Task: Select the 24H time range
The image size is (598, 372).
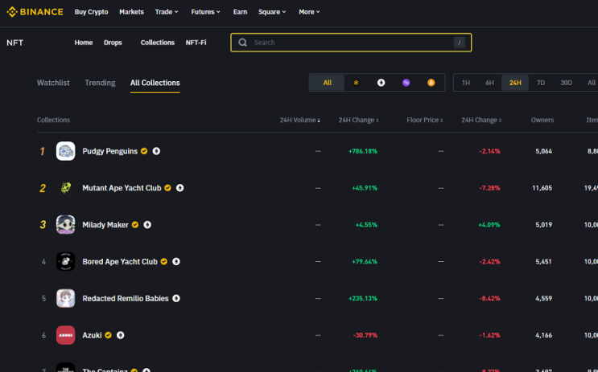Action: (x=515, y=83)
